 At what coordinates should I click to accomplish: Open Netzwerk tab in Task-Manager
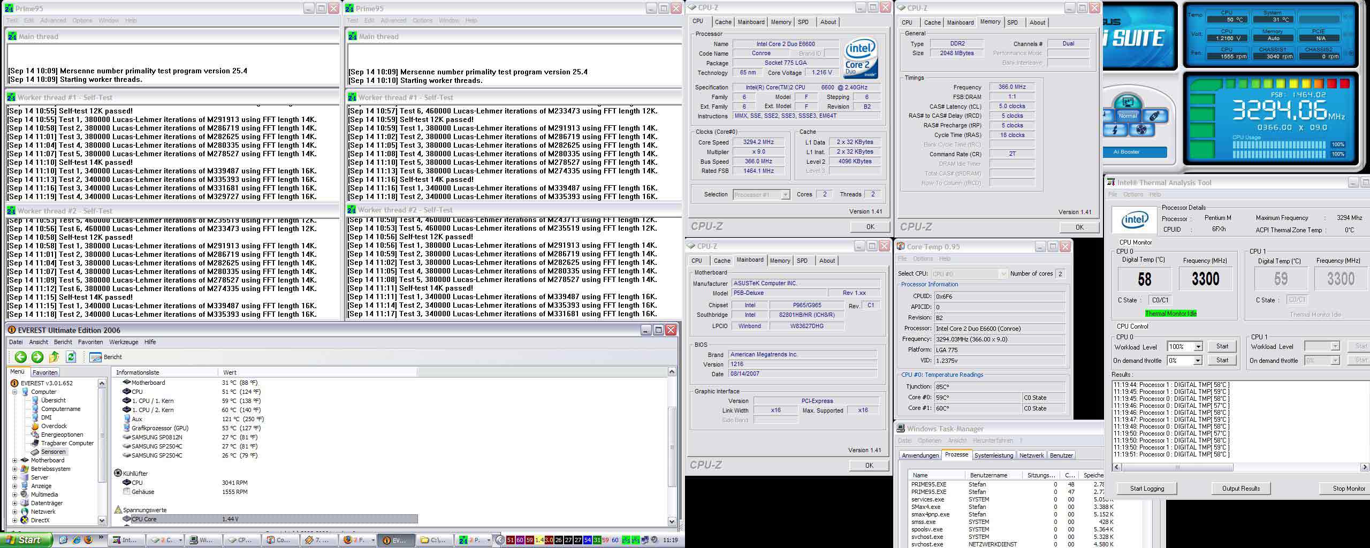pos(1031,455)
